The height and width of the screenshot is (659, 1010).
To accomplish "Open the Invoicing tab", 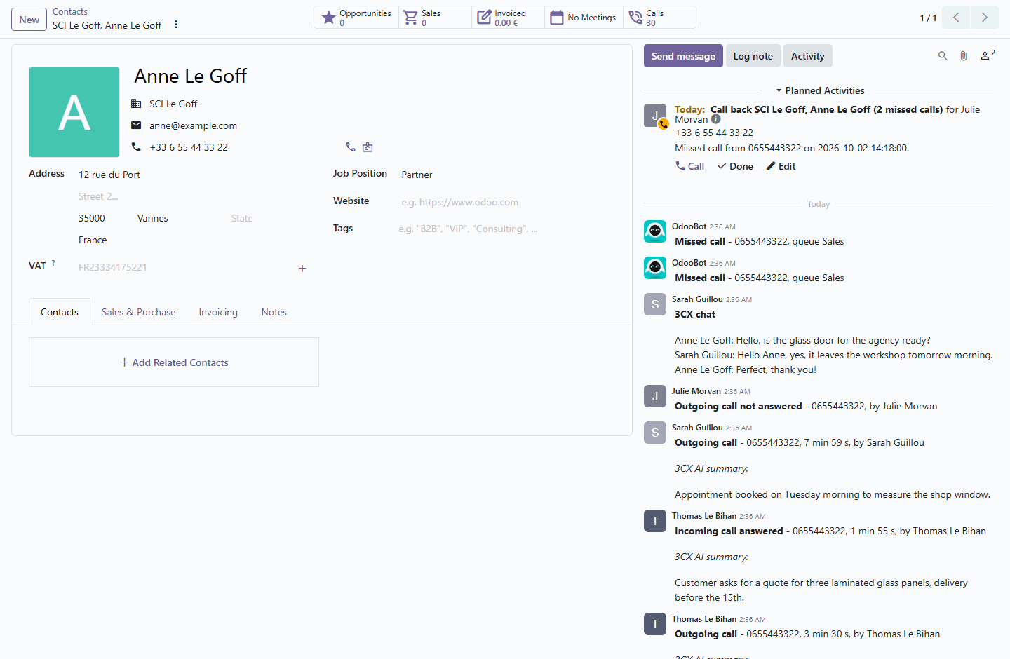I will [218, 312].
